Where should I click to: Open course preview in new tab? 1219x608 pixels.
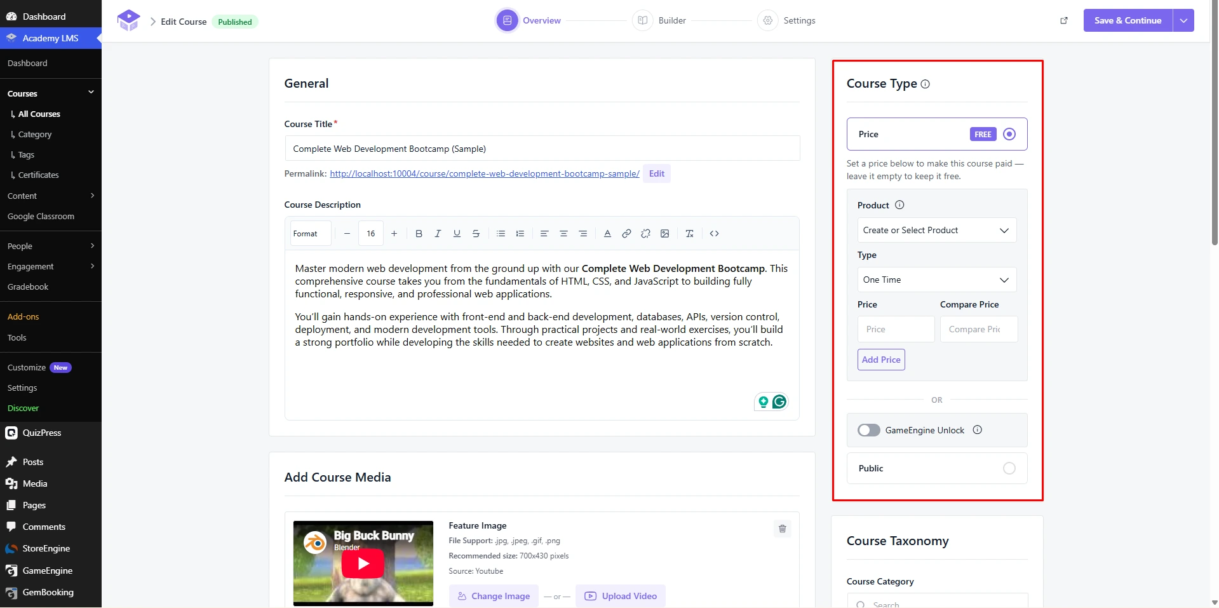(x=1064, y=20)
